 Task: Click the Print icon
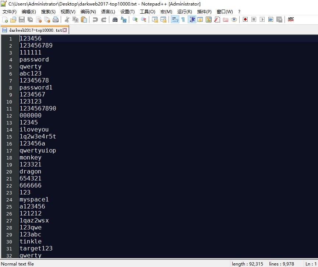[x=56, y=20]
